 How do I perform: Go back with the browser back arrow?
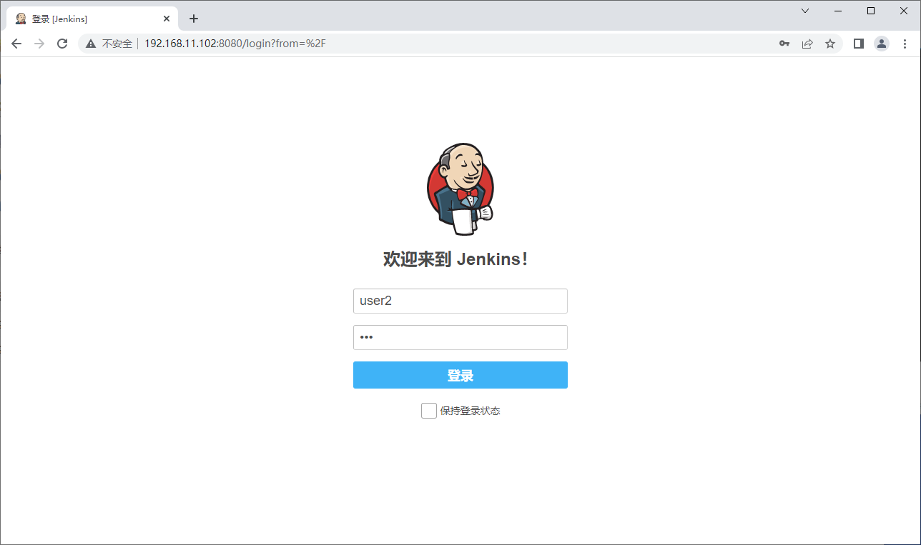pos(16,44)
